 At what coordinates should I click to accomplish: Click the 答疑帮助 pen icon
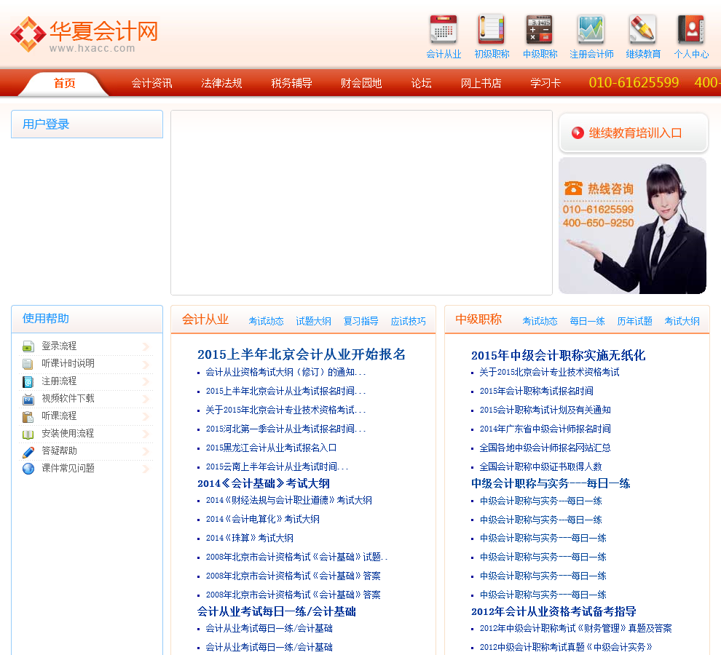point(28,451)
